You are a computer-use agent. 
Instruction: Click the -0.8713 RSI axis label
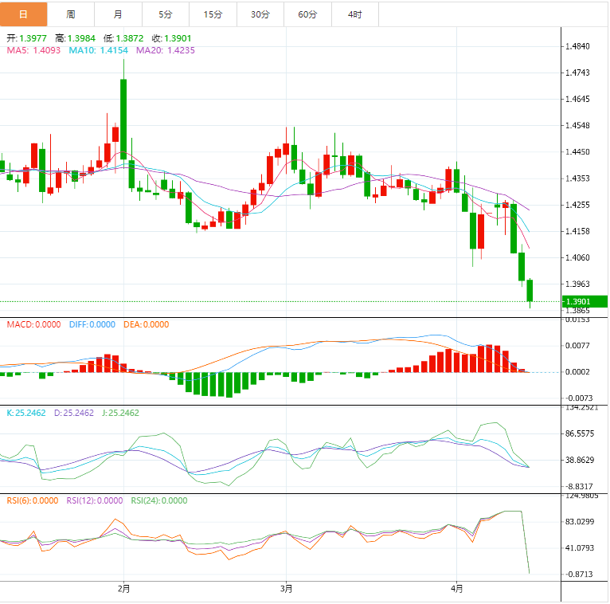coord(580,575)
